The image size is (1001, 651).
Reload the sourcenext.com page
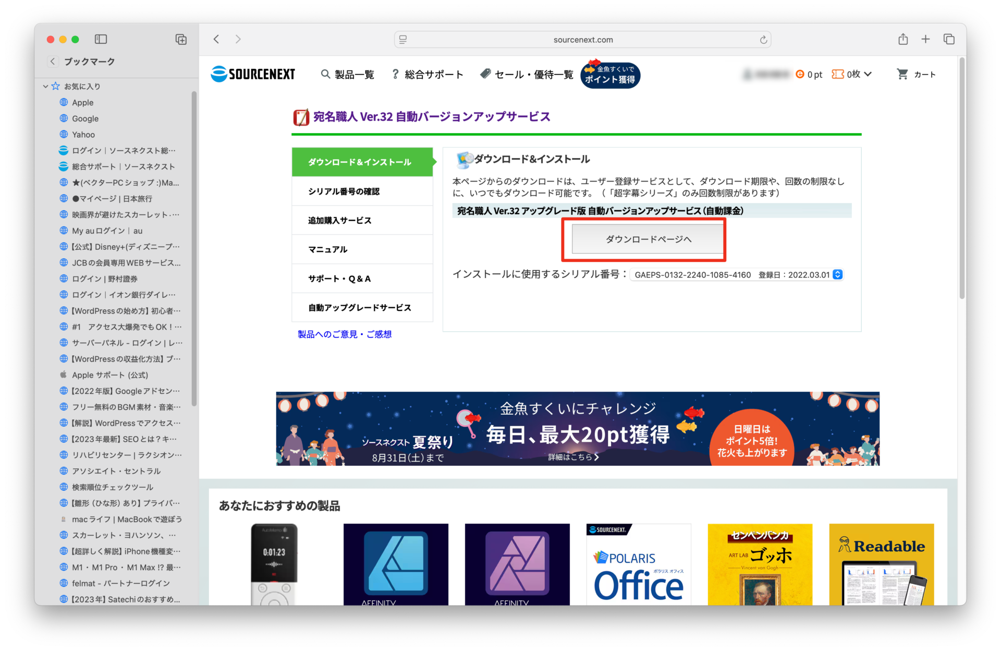click(x=763, y=40)
